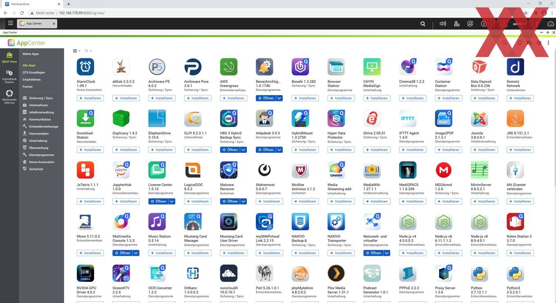
Task: Open a new browser tab
Action: point(69,4)
